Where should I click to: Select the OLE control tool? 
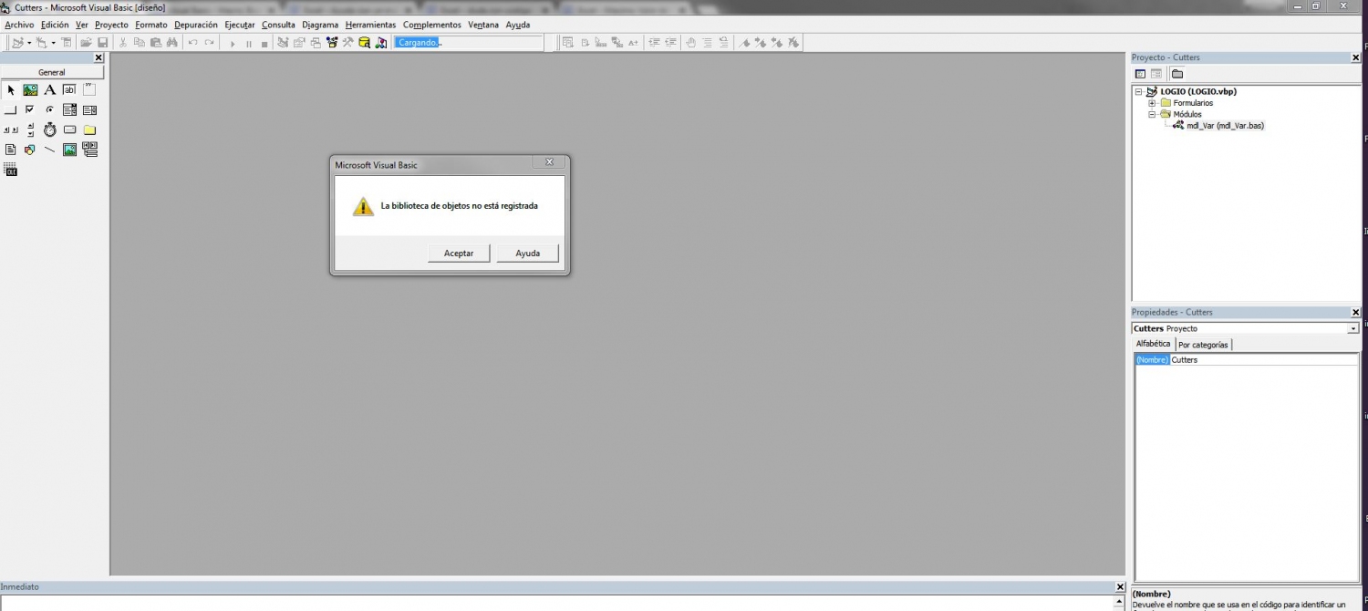[11, 170]
